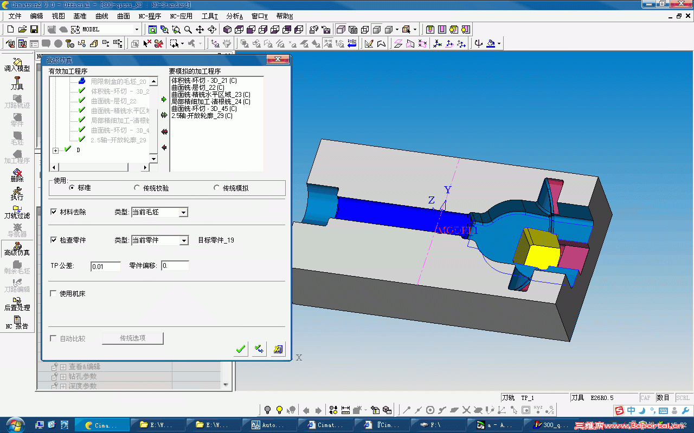Click the rotate view icon
Screen dimensions: 694x433
pyautogui.click(x=211, y=29)
